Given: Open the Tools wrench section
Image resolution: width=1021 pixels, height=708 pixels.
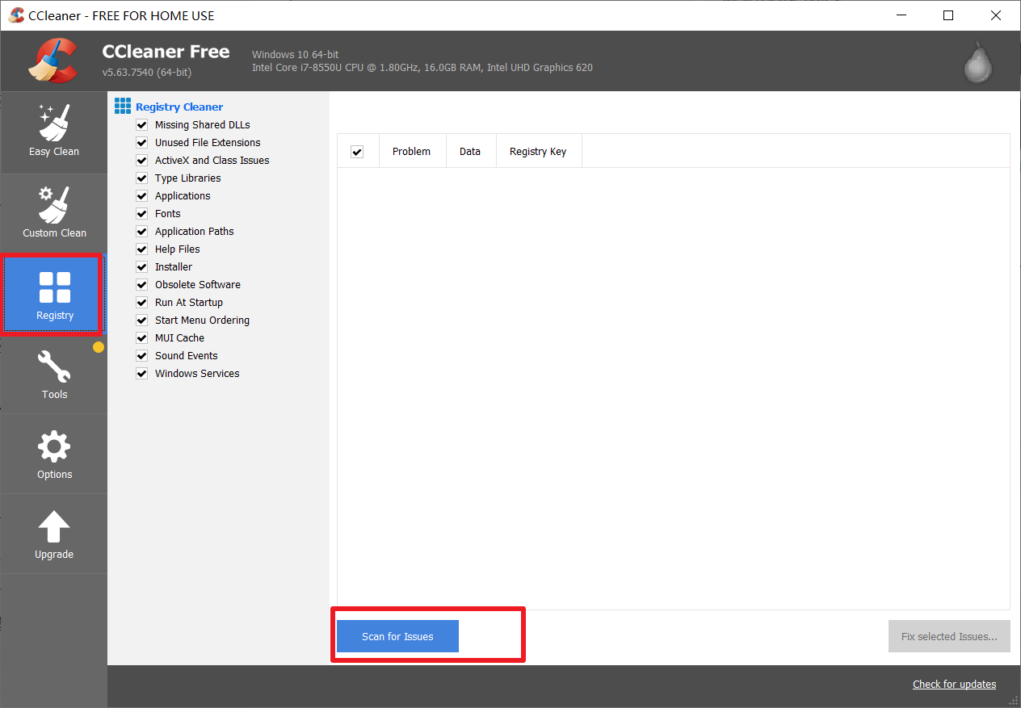Looking at the screenshot, I should point(54,375).
